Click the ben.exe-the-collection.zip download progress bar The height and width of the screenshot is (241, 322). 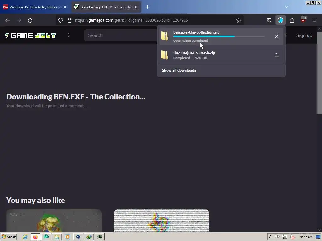(x=219, y=36)
